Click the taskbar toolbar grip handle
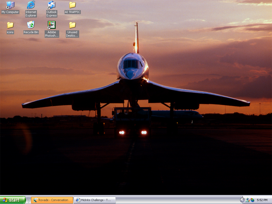Screen dimensions: 272x204 pyautogui.click(x=29, y=200)
